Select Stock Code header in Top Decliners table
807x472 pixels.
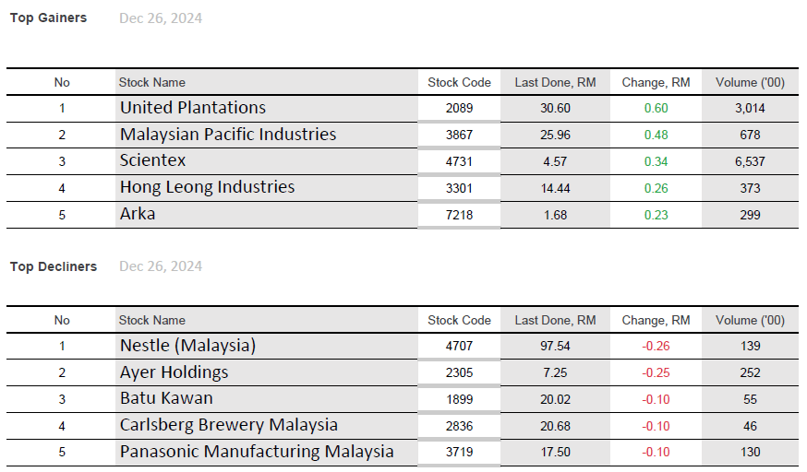[x=459, y=320]
